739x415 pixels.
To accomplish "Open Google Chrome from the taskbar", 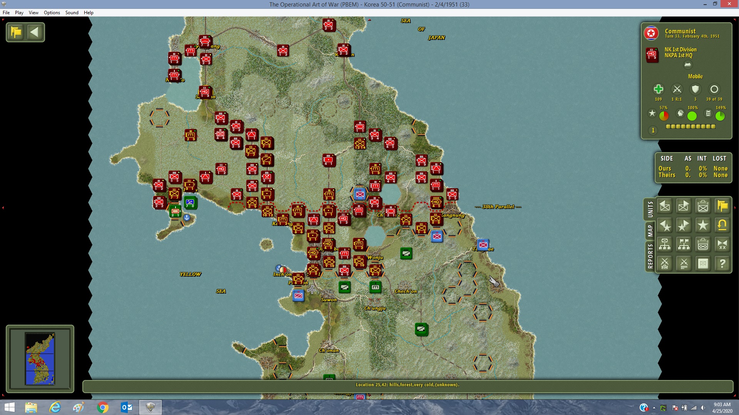I will click(x=103, y=407).
